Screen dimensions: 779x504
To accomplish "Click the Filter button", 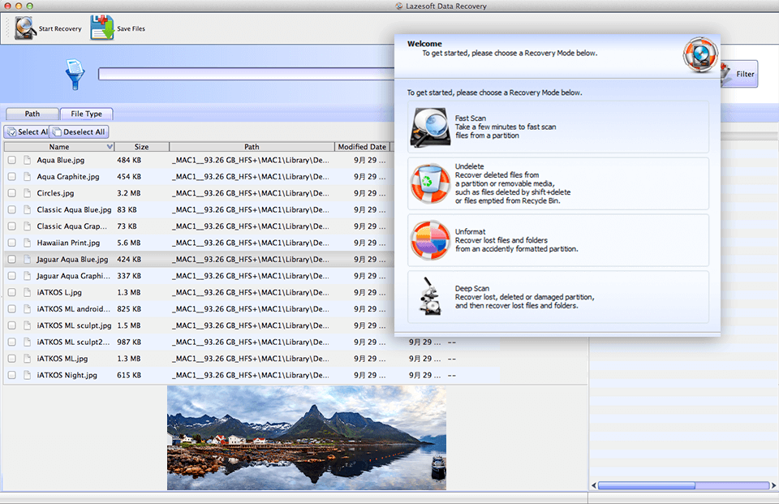I will click(x=739, y=74).
